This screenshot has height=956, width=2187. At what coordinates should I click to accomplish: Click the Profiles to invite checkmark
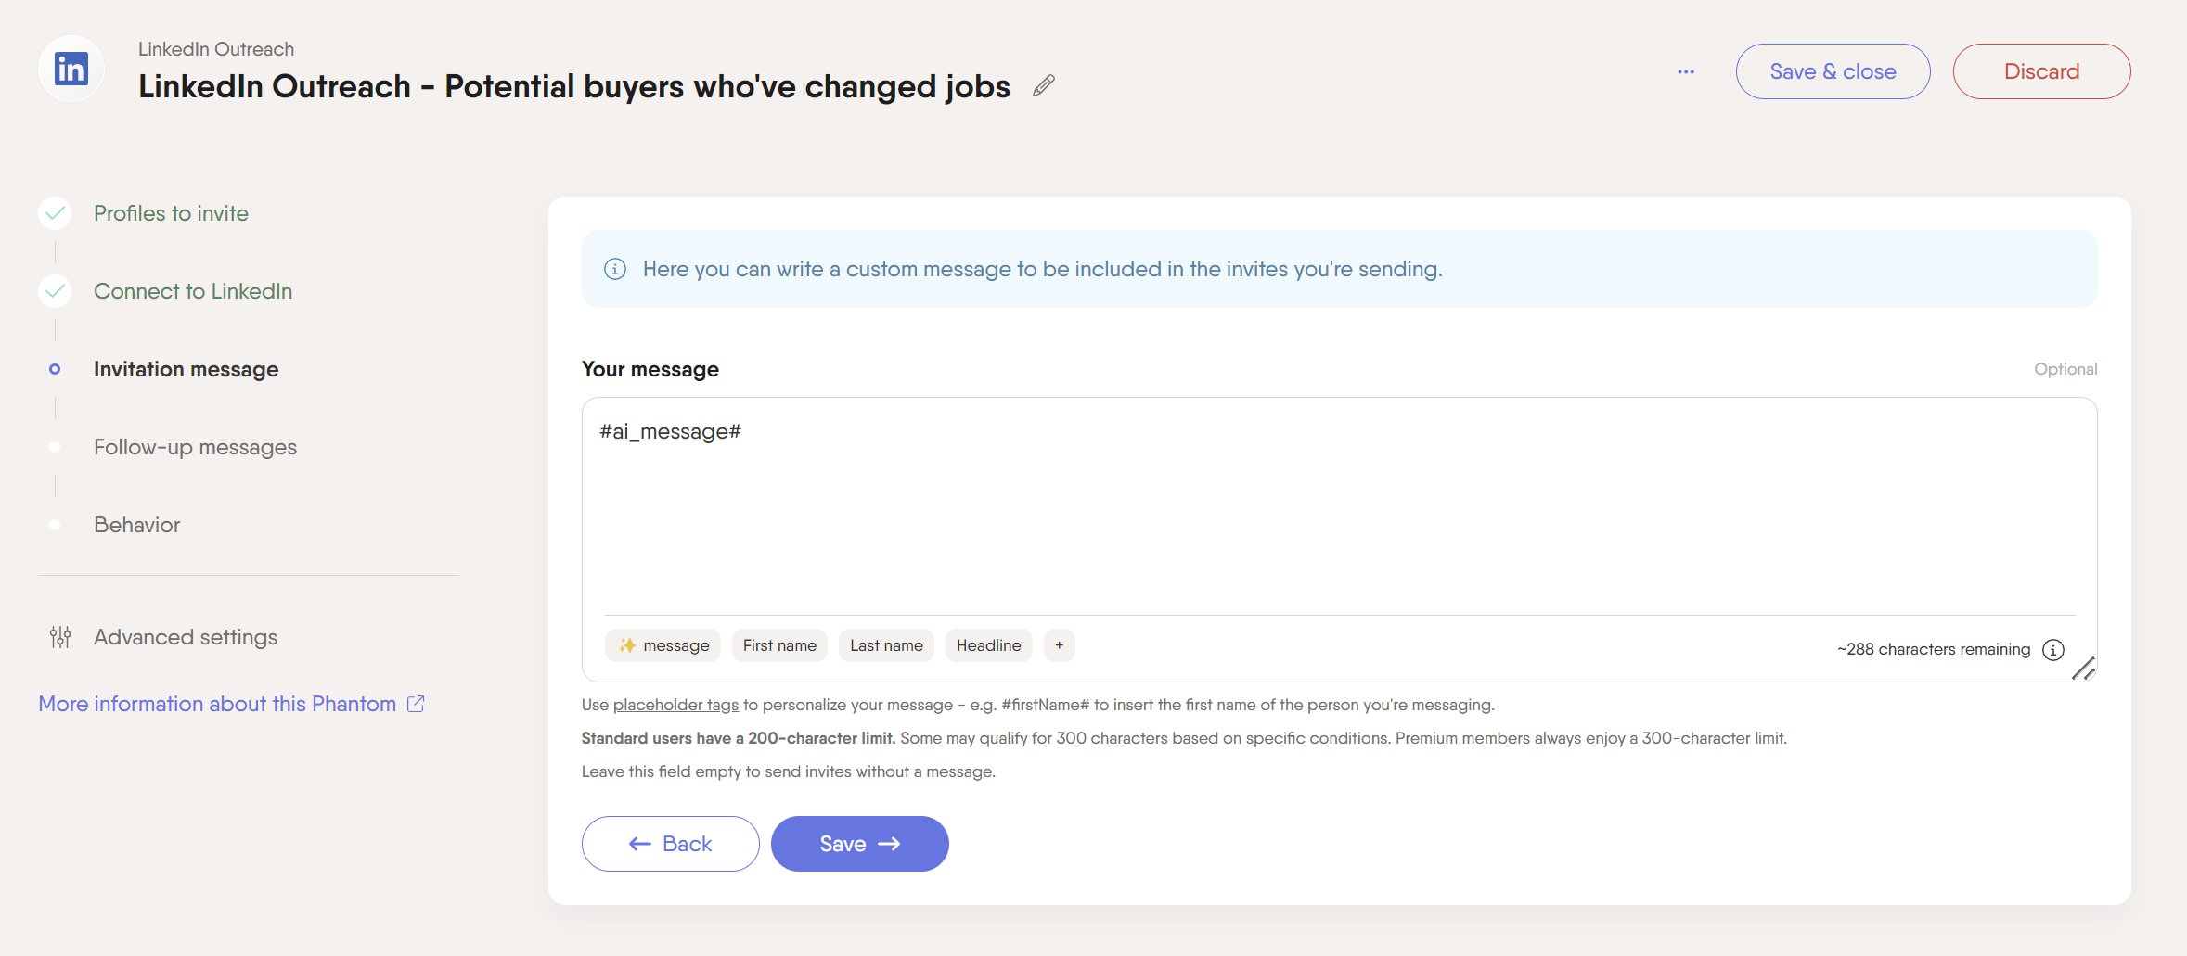click(x=55, y=212)
